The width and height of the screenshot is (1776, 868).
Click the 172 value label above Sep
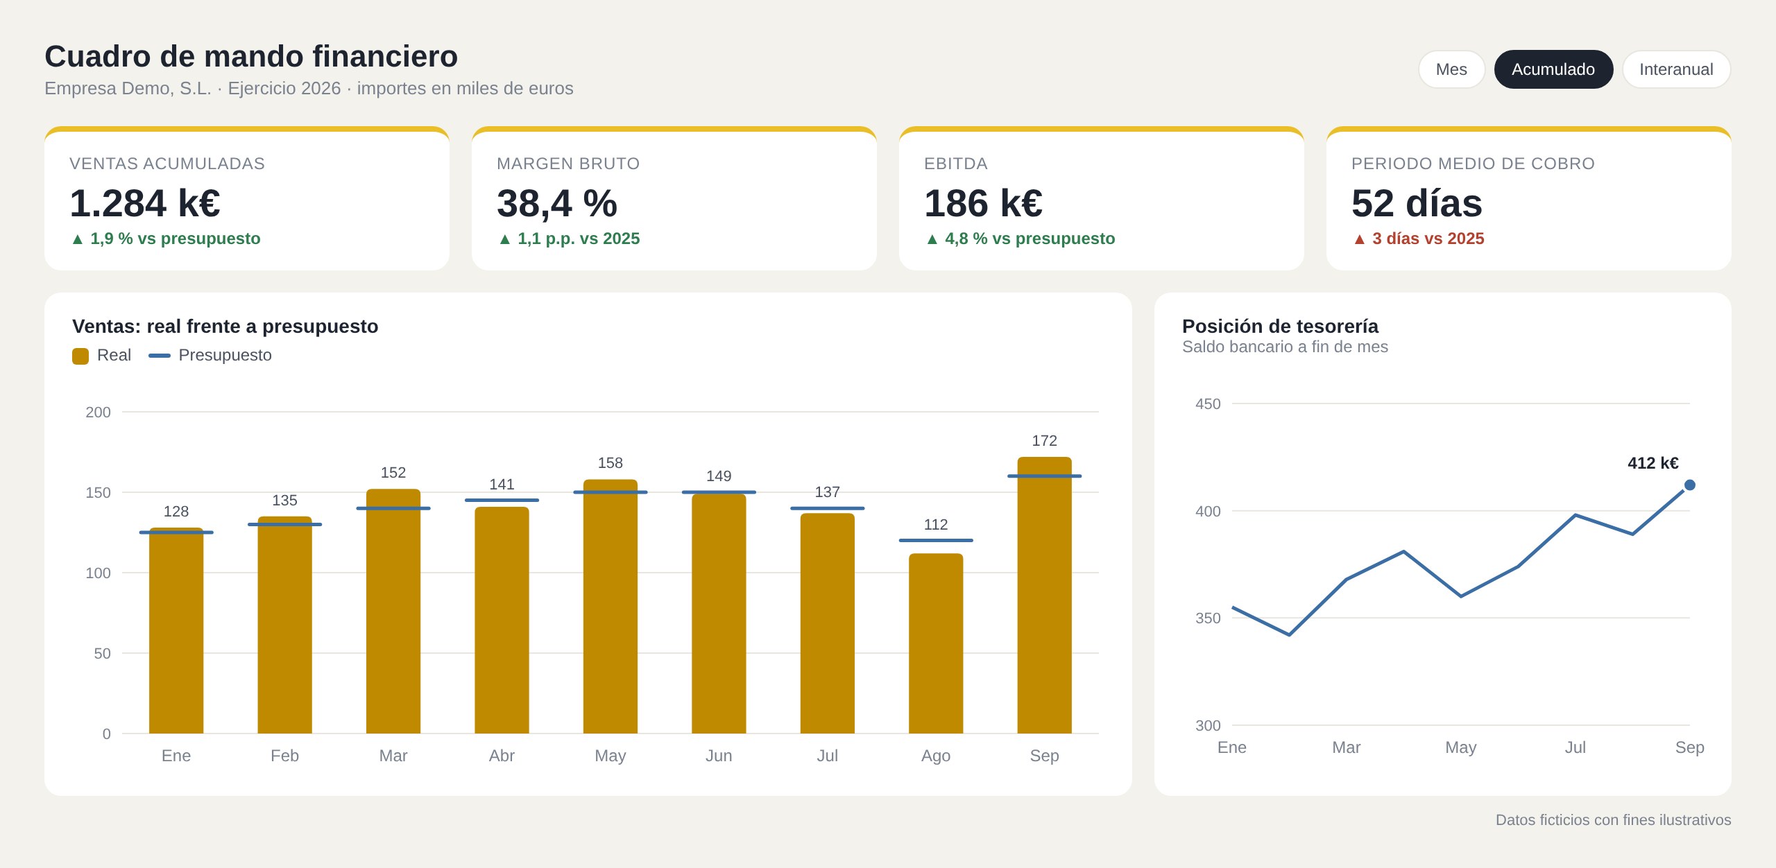(1045, 441)
